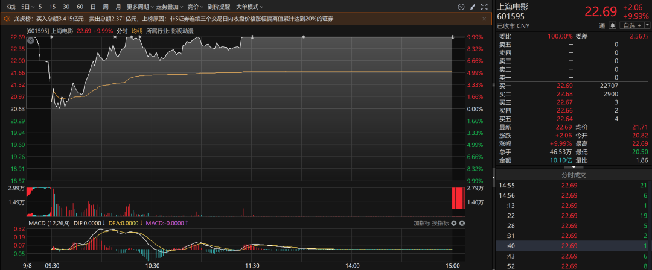The image size is (652, 270).
Task: Click the event marker above the 11:30 line
Action: [252, 37]
